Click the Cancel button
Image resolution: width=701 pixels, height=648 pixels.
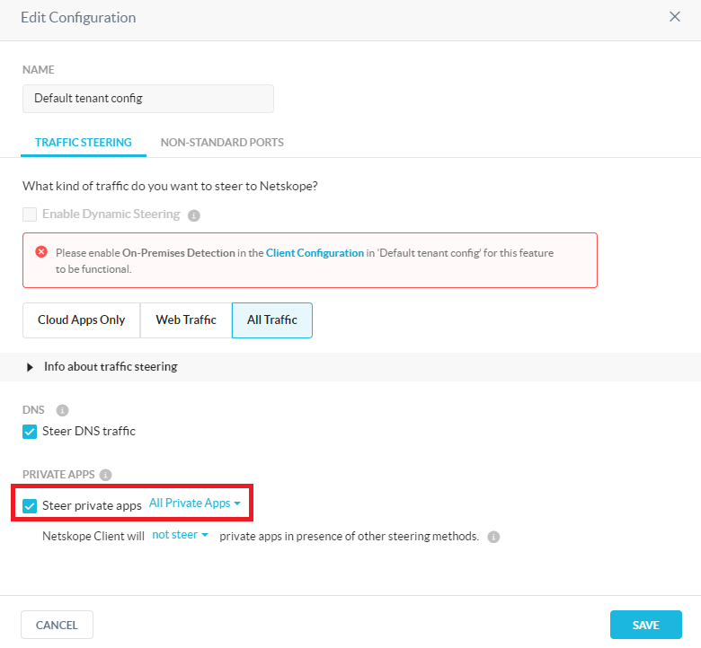(57, 625)
